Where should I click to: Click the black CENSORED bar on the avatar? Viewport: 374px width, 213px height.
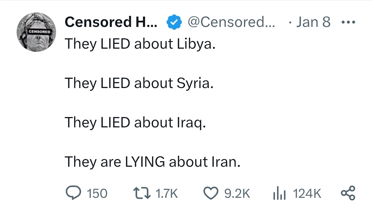pyautogui.click(x=39, y=31)
